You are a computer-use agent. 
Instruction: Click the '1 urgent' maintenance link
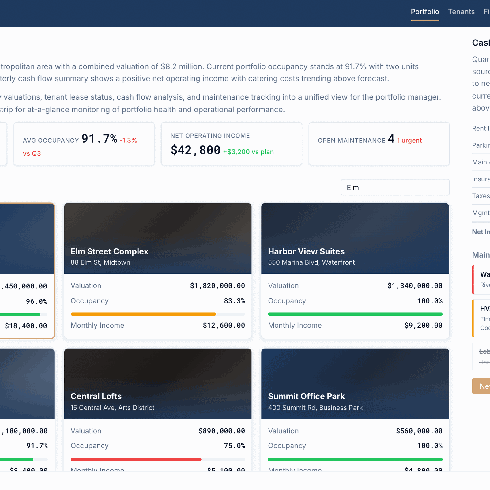(409, 140)
